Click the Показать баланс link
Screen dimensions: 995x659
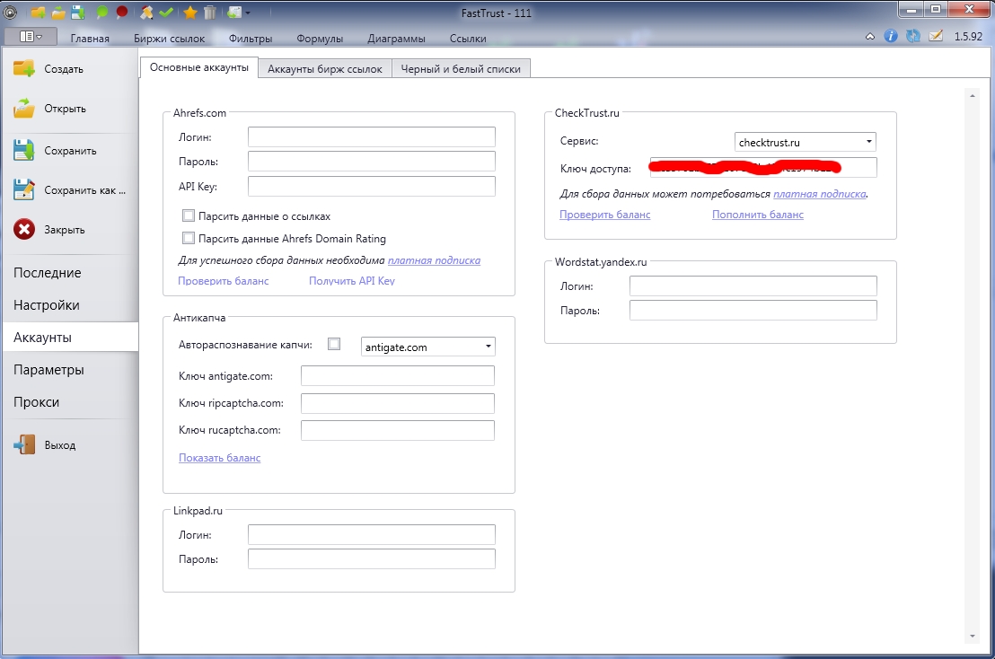219,457
